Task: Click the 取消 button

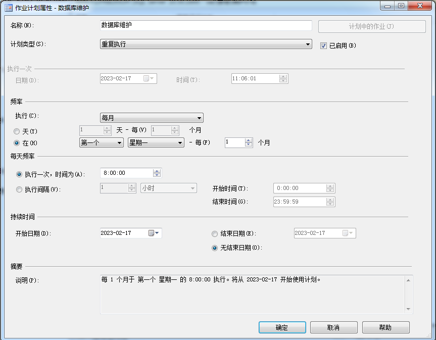Action: 333,327
